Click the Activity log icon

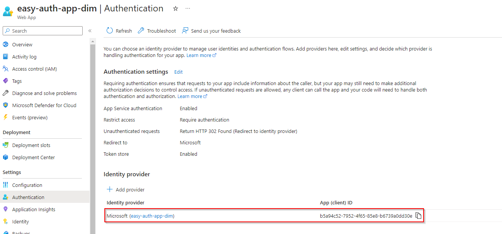pyautogui.click(x=5, y=57)
